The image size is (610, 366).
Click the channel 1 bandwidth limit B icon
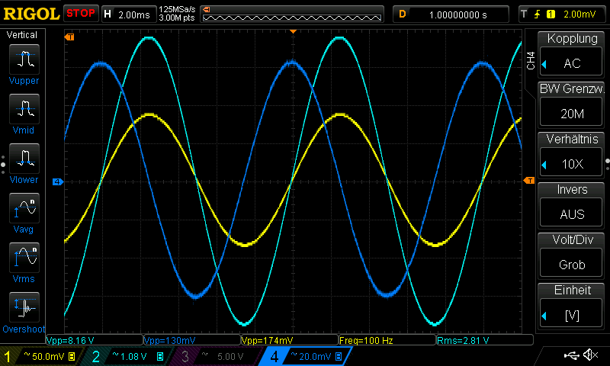coord(72,356)
